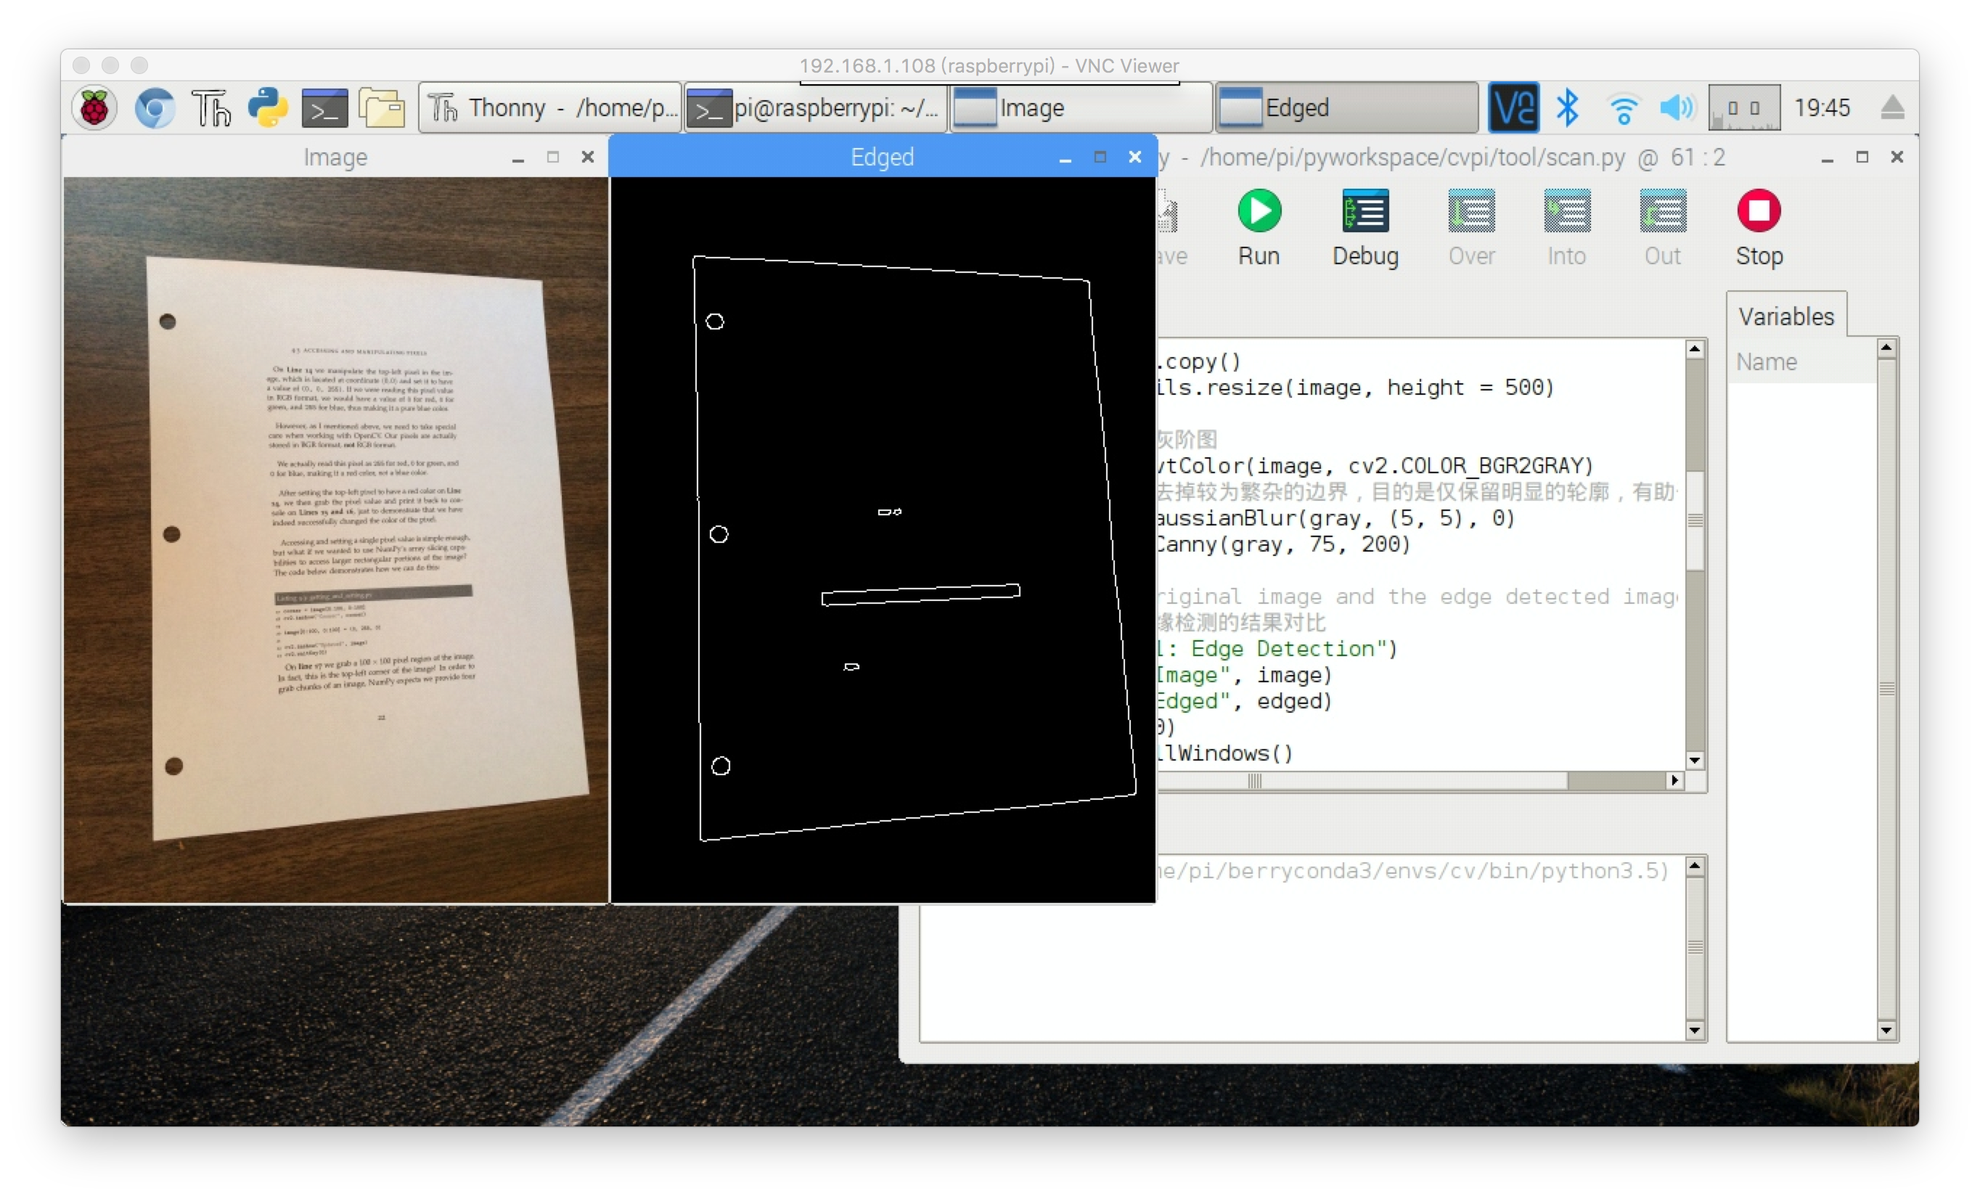
Task: Click the Step Into icon
Action: [x=1566, y=212]
